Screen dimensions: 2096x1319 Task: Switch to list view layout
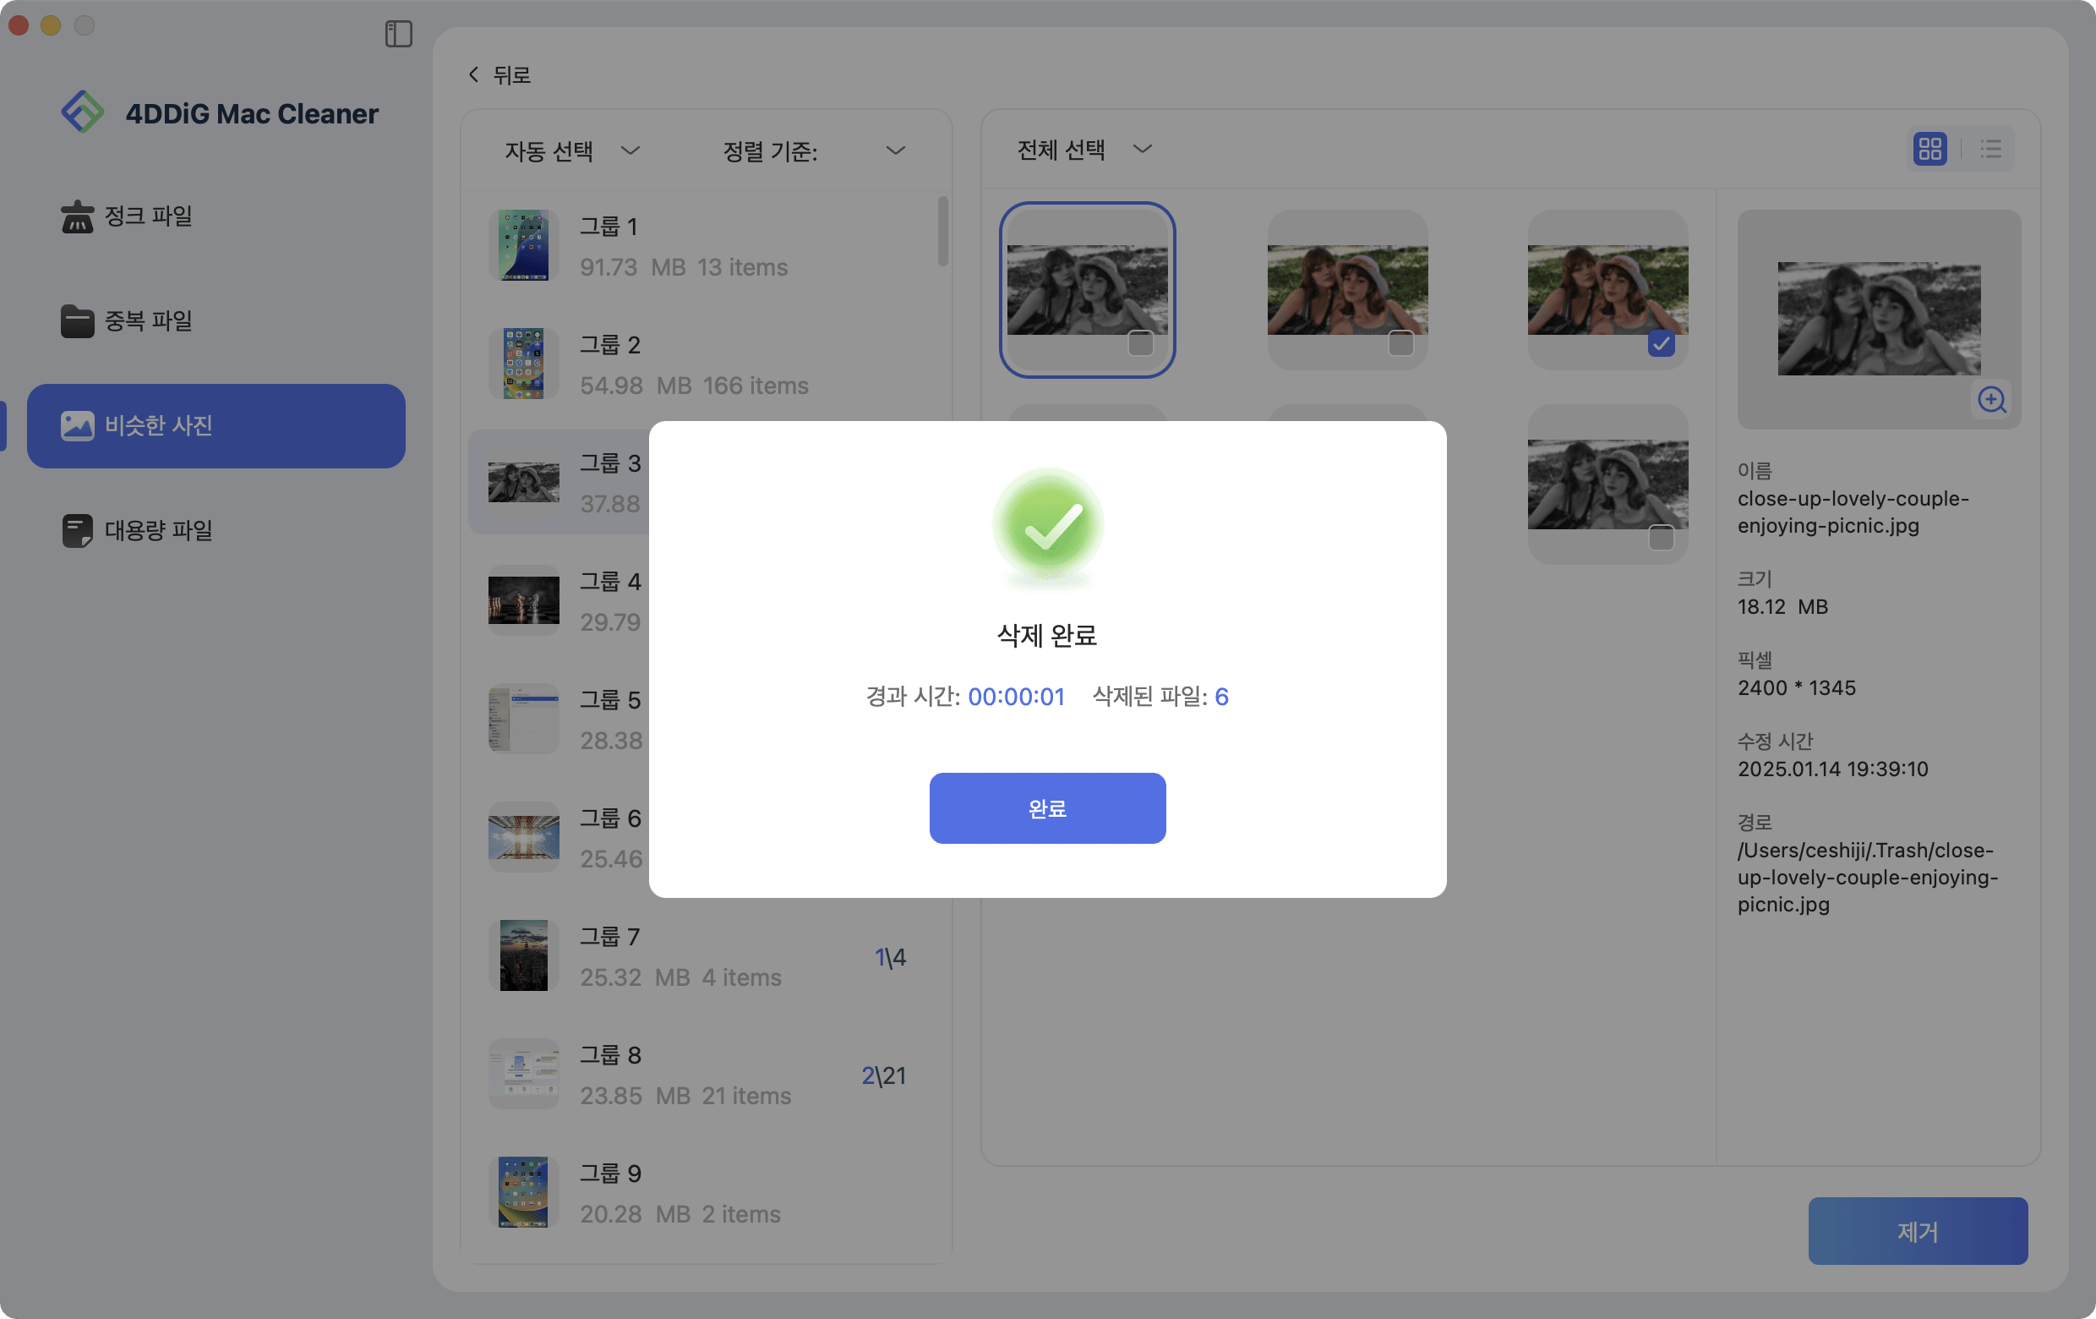click(x=1990, y=149)
